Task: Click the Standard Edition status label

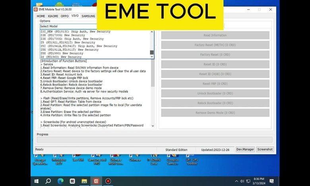Action: coord(176,150)
